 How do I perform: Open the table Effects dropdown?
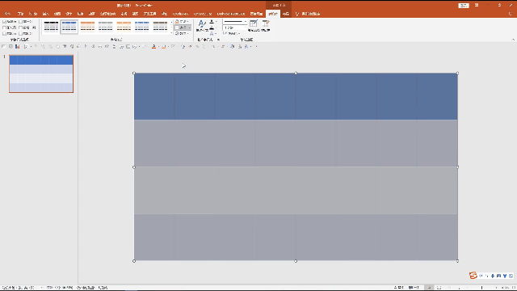pyautogui.click(x=182, y=33)
